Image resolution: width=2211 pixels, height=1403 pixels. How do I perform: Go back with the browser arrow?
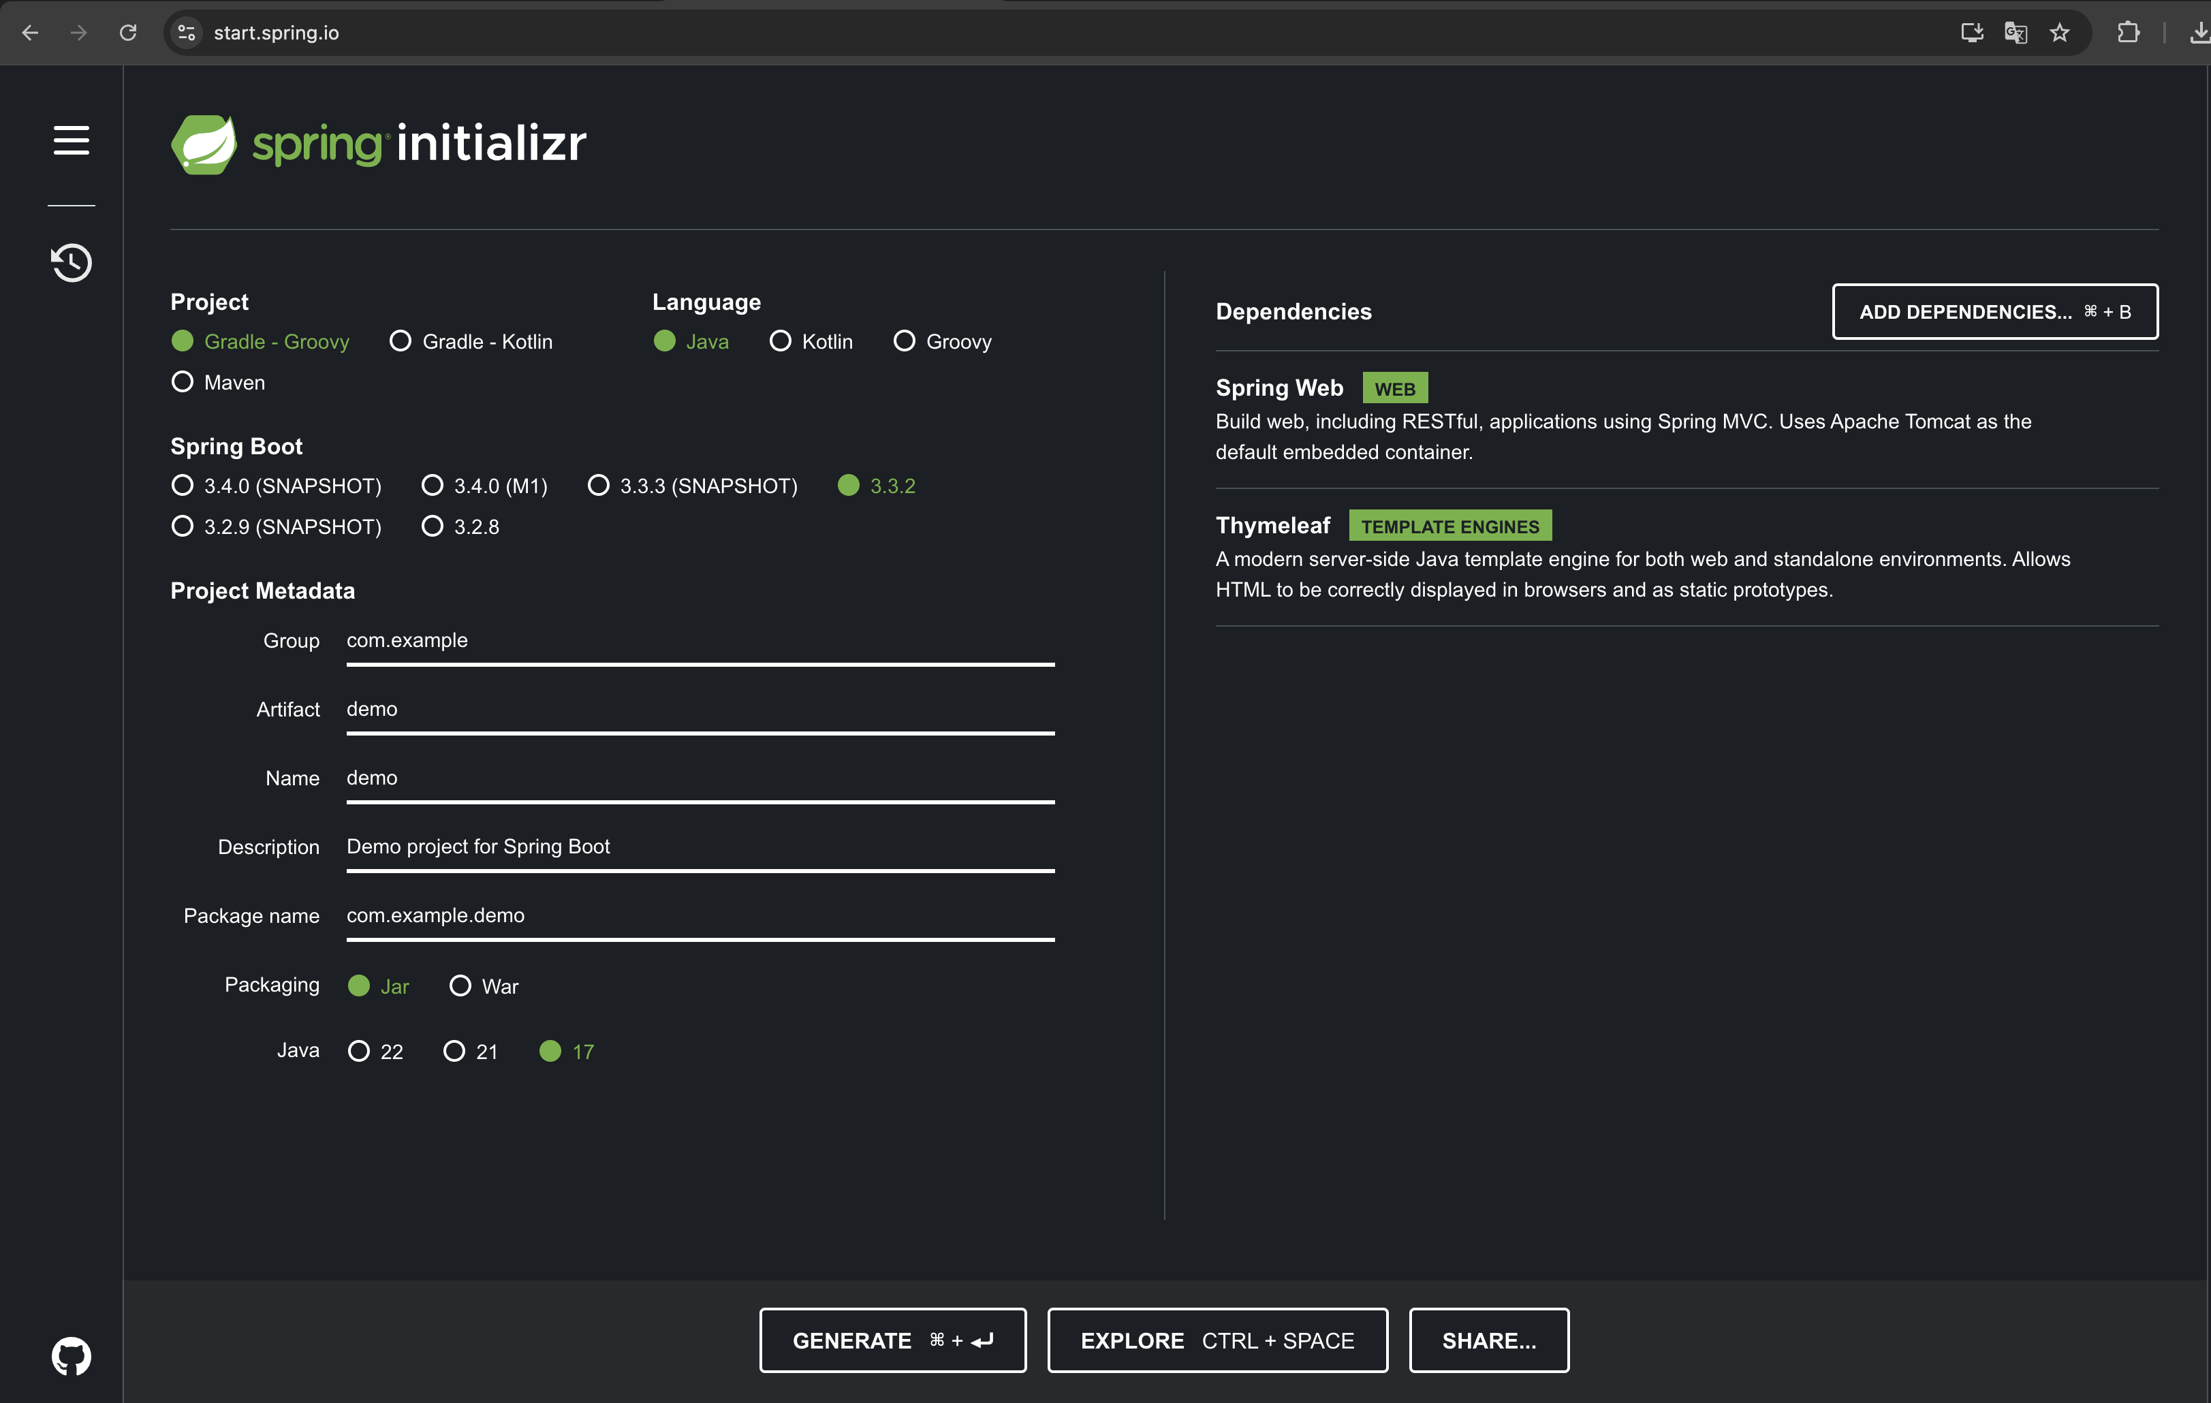click(30, 33)
